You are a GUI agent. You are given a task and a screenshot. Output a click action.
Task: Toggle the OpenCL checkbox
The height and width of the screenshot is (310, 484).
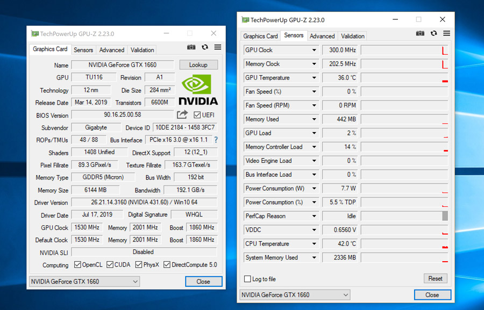point(77,265)
